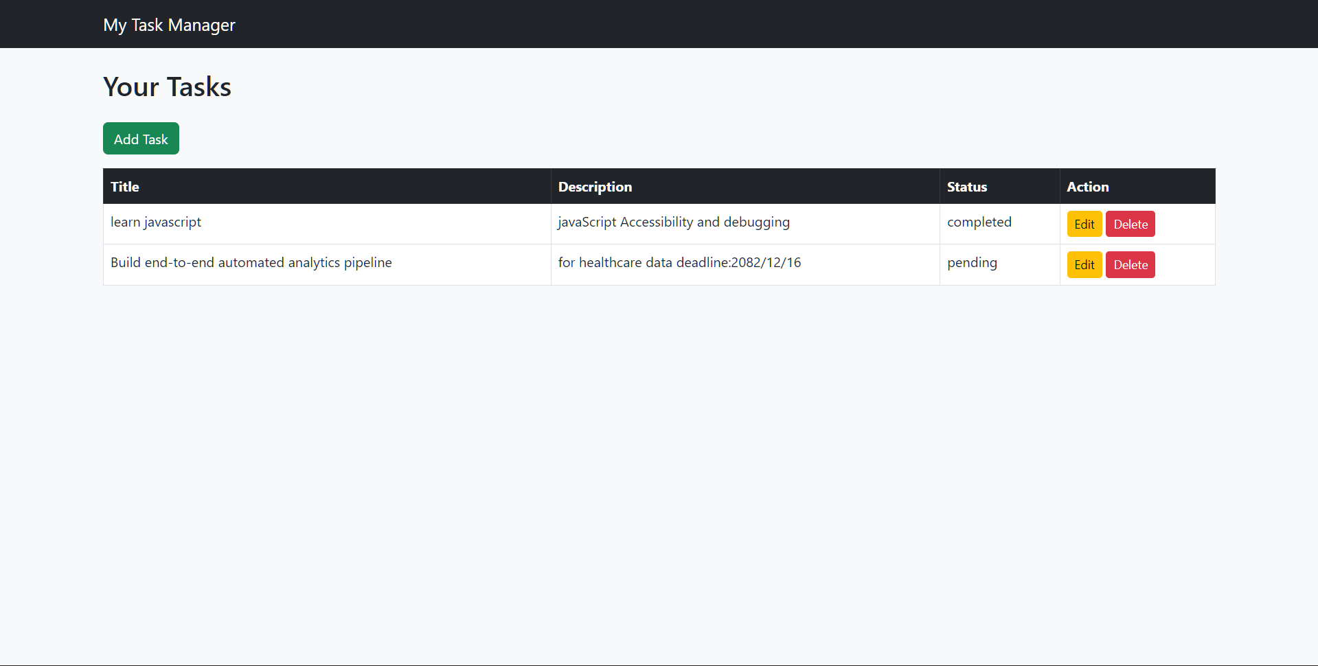Click the Title column header
The width and height of the screenshot is (1318, 666).
pyautogui.click(x=125, y=187)
